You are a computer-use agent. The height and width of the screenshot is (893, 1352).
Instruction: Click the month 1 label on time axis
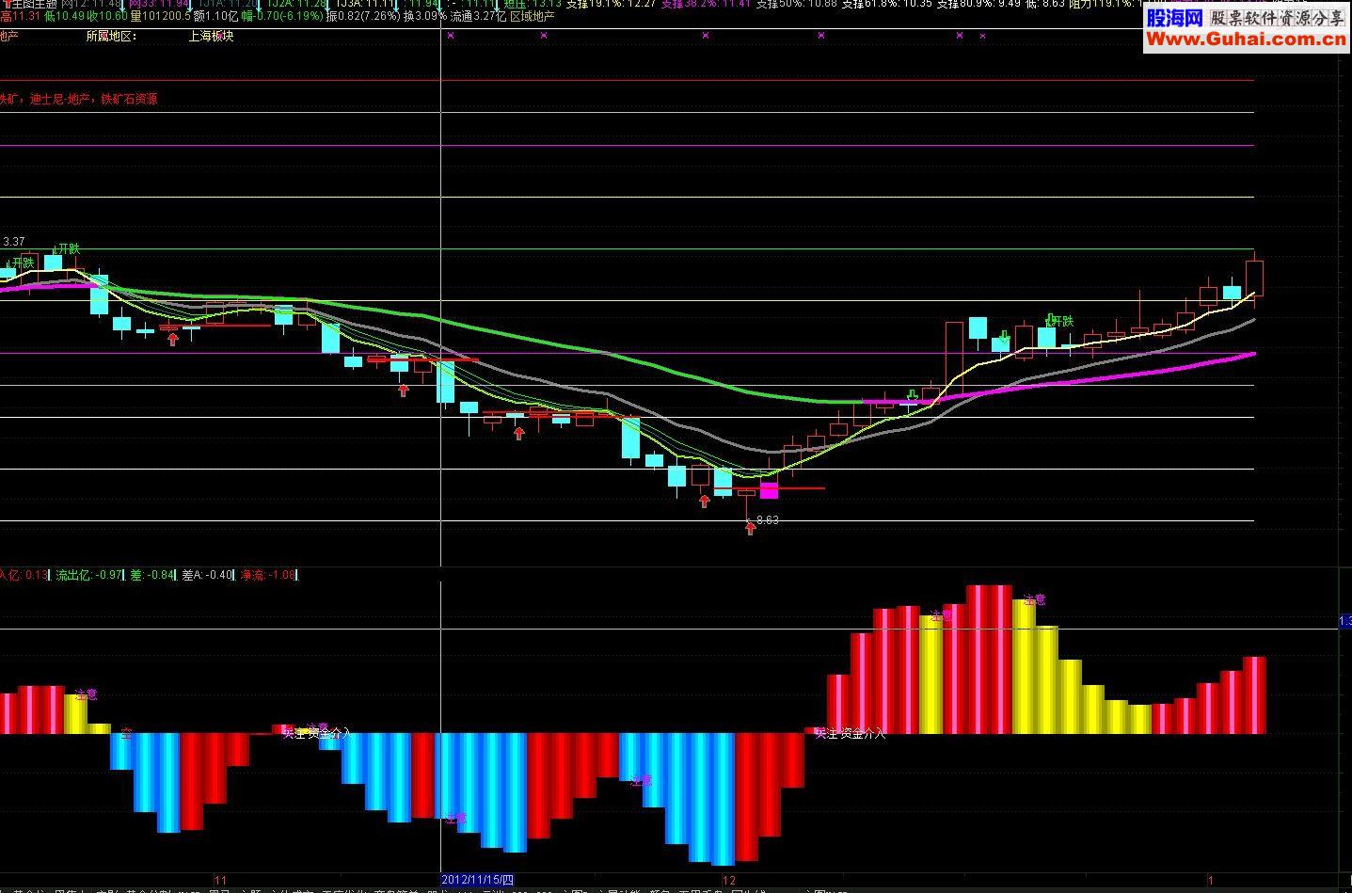click(x=1211, y=880)
